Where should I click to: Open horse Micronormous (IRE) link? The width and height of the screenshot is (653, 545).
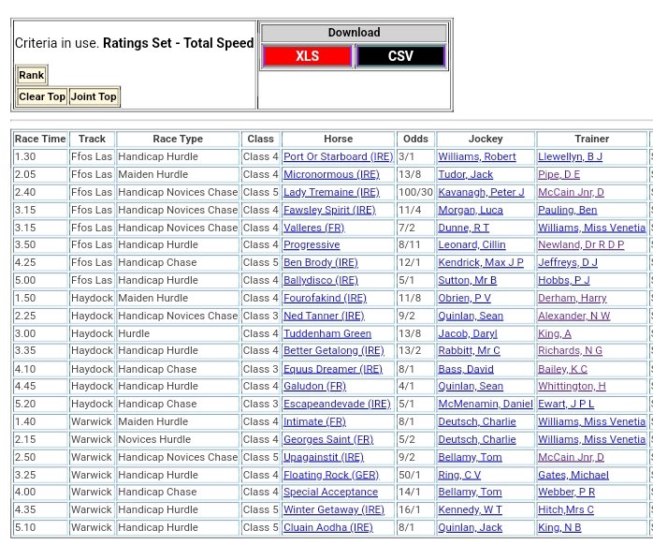pos(331,174)
